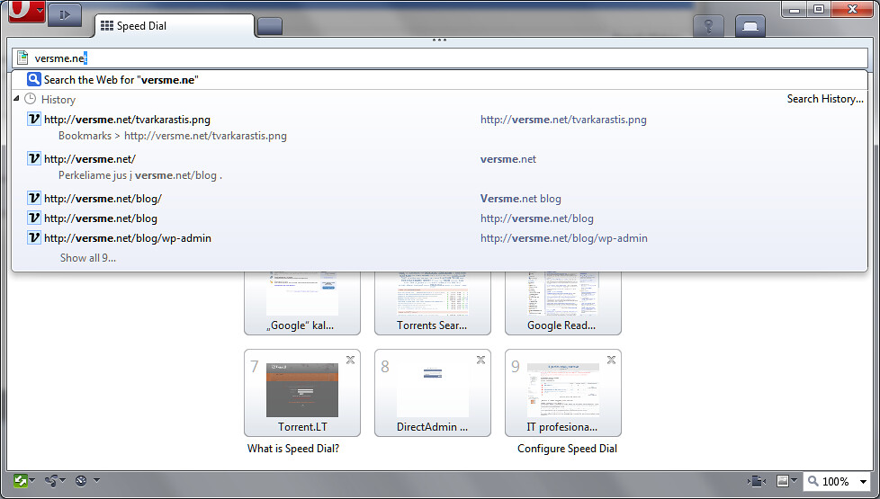Open the DirectAdmin speed dial tile

(432, 393)
